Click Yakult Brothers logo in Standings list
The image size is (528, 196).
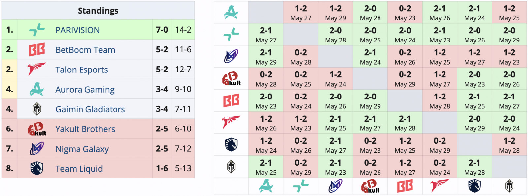click(37, 129)
